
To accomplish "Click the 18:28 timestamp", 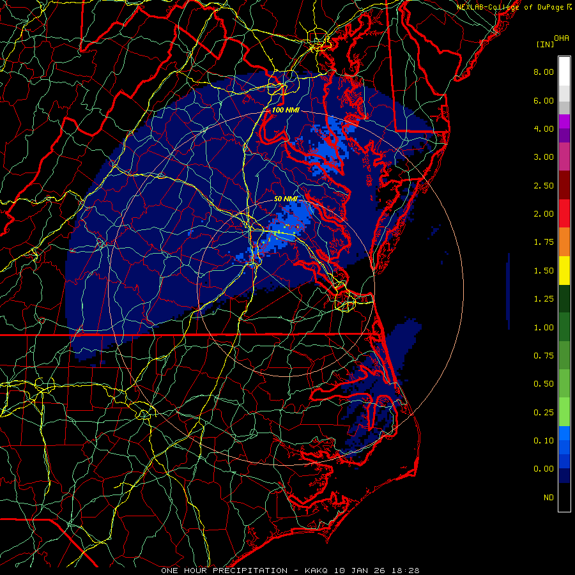I will [405, 571].
